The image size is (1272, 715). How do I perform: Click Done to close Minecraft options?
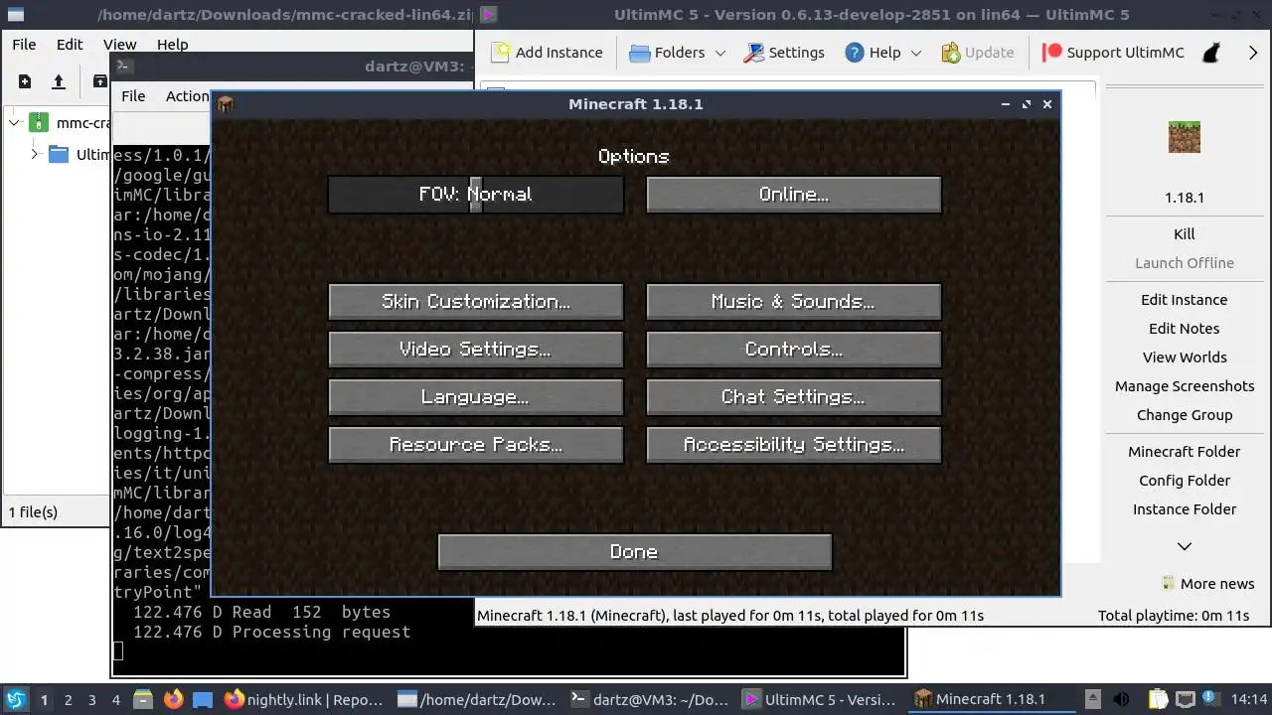click(x=635, y=552)
